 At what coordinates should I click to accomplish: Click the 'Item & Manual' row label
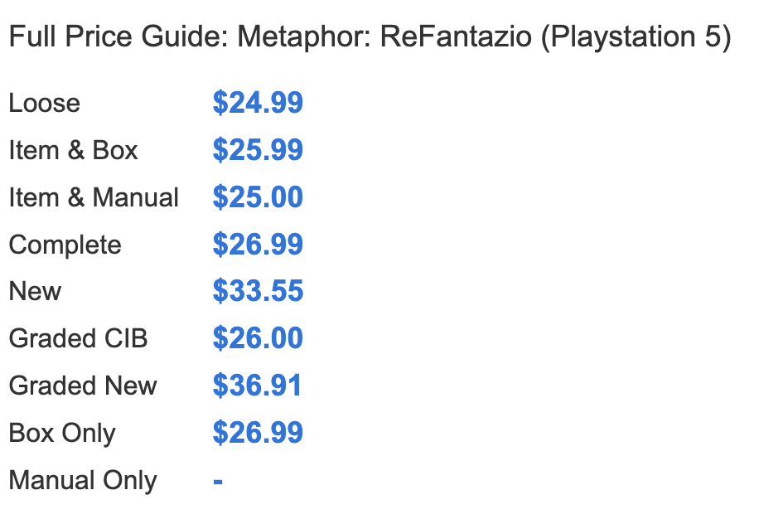coord(94,198)
